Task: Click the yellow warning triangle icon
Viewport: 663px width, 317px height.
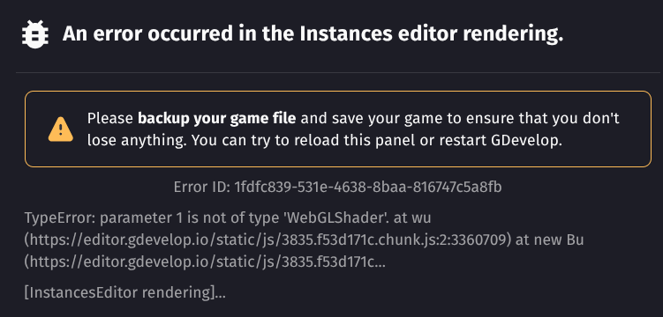Action: pos(61,129)
